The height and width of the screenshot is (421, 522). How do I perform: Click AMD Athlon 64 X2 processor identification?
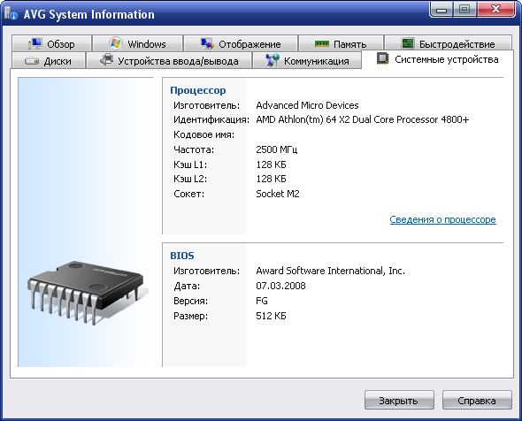pos(363,119)
